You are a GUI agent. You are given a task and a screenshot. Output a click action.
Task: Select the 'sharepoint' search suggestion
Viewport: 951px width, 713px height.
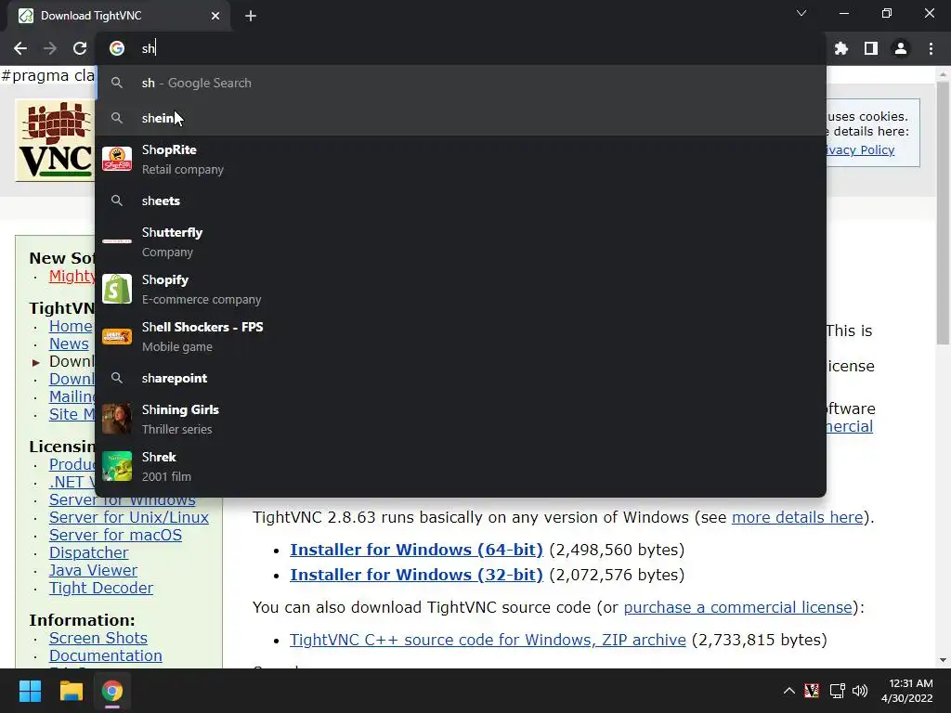click(461, 379)
